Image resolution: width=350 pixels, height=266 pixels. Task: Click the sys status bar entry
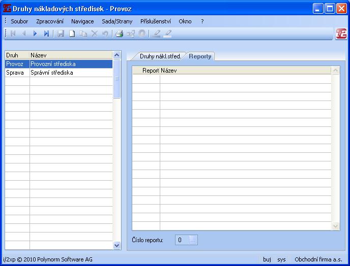(281, 259)
